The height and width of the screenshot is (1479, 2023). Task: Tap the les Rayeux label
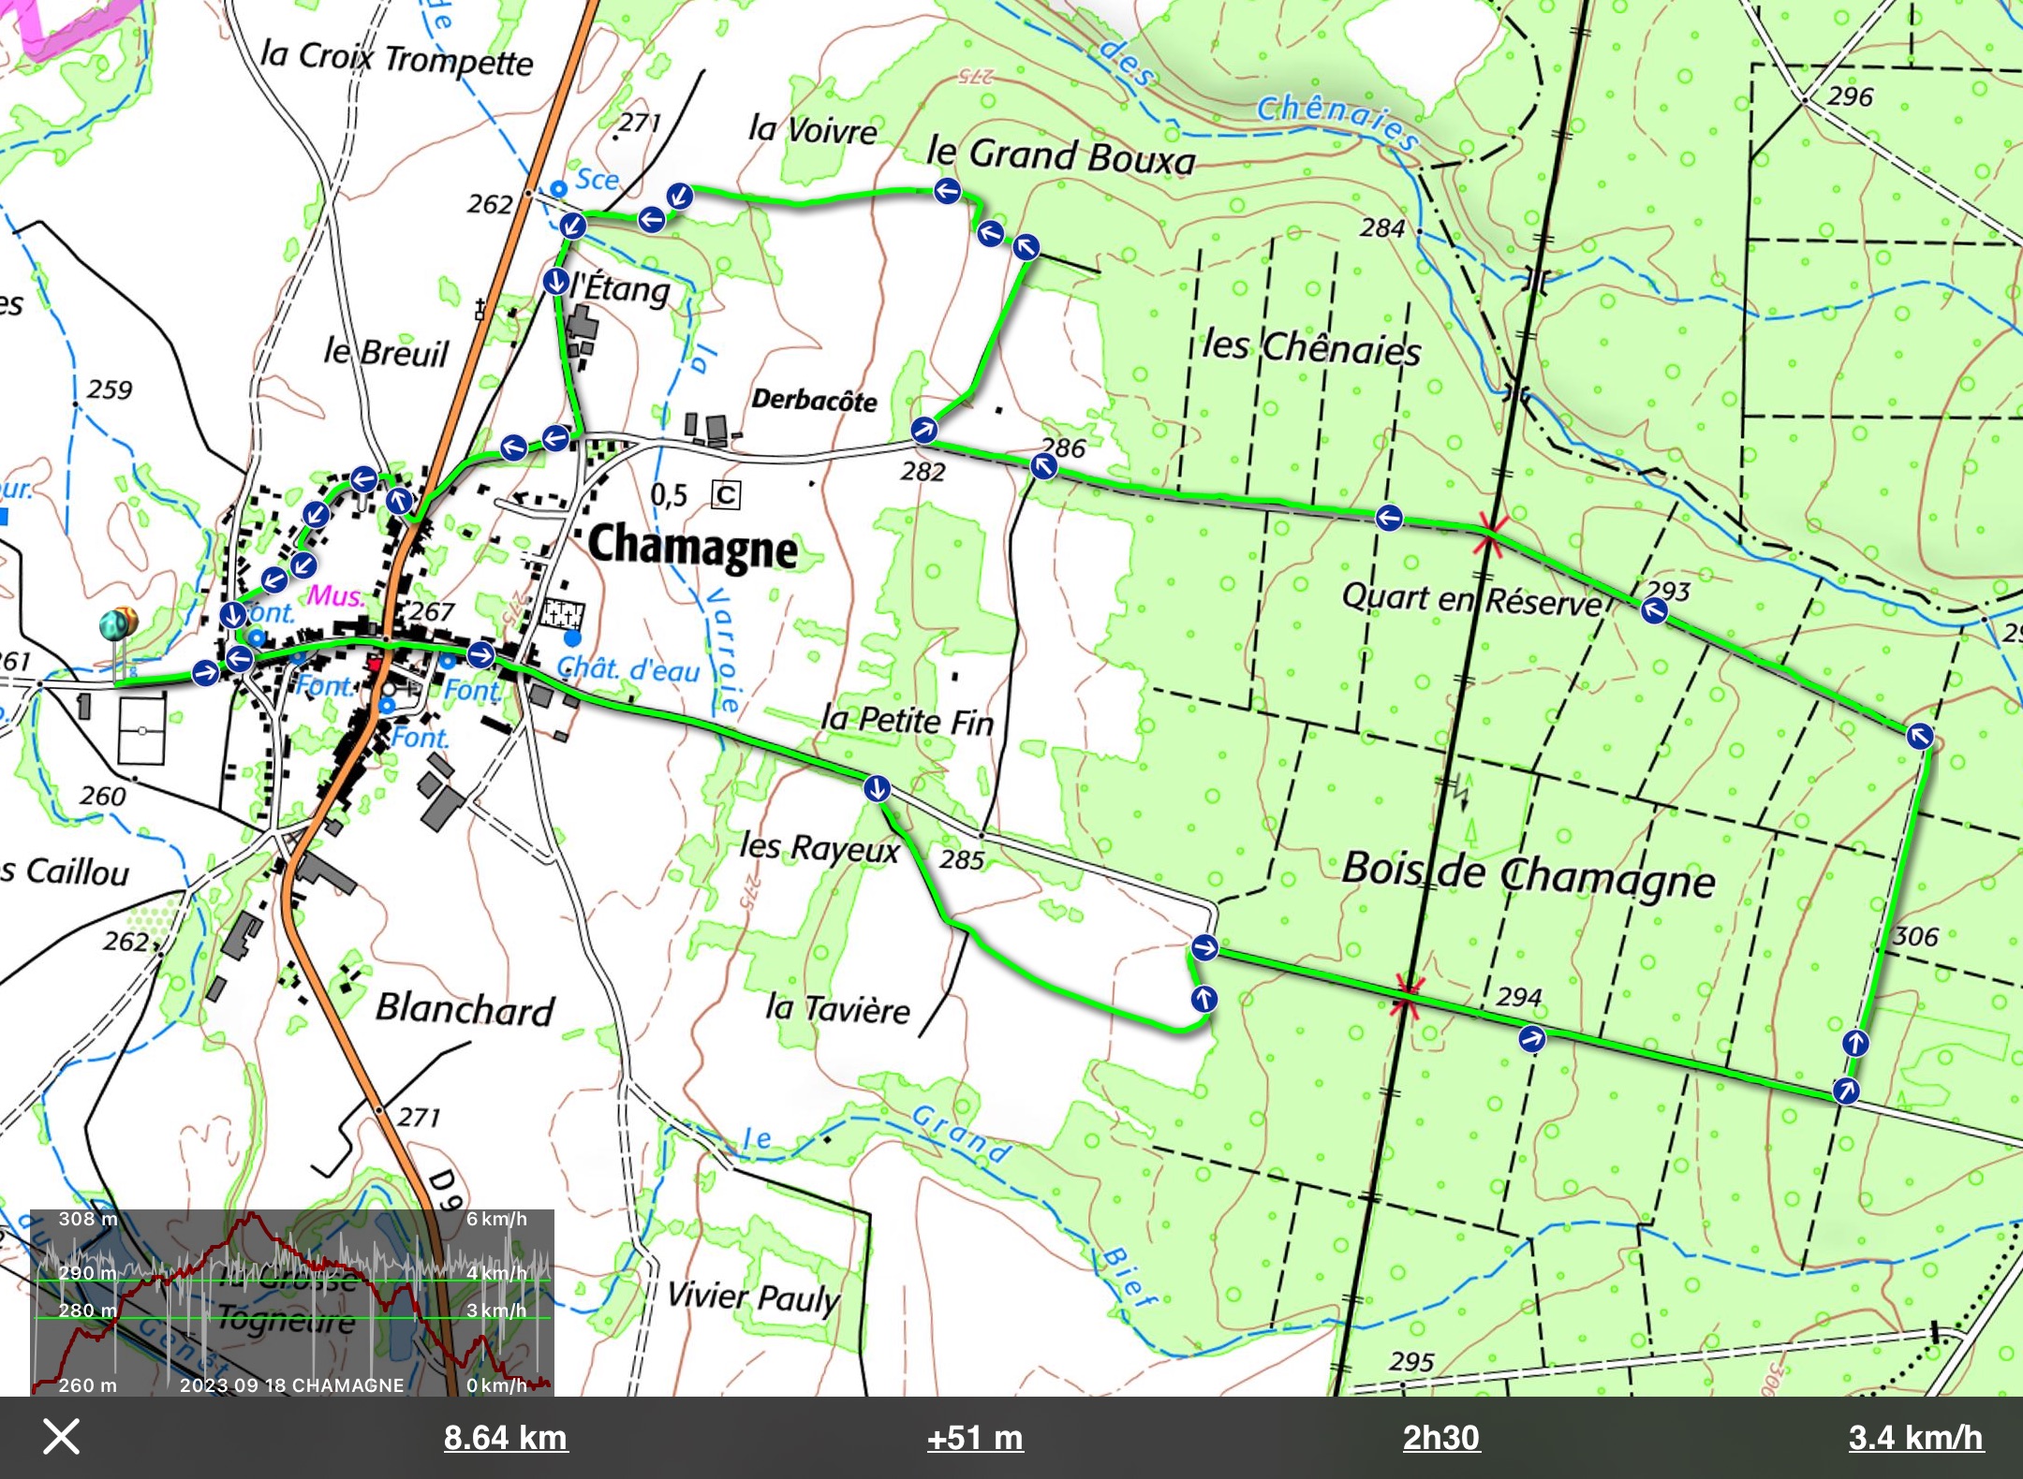(820, 848)
